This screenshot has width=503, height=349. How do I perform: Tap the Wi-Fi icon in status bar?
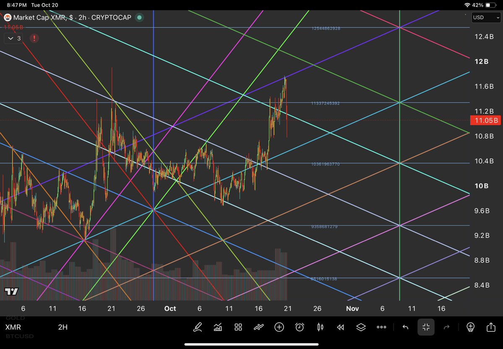tap(467, 5)
